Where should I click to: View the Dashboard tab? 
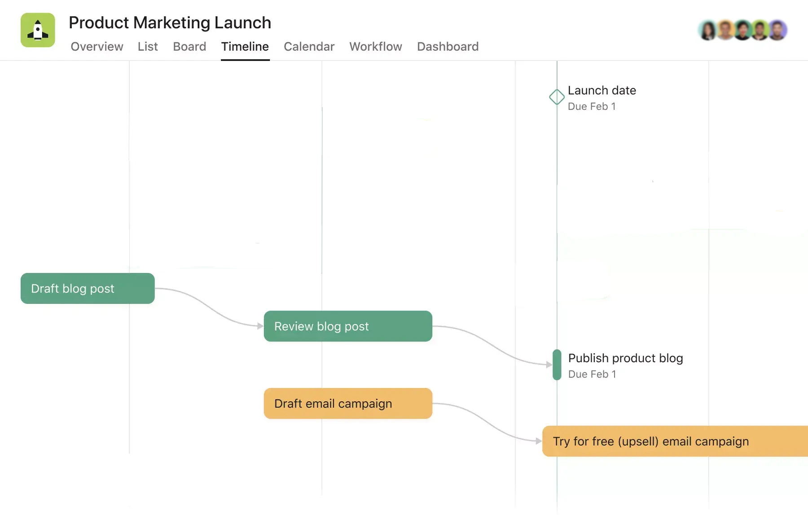point(448,47)
